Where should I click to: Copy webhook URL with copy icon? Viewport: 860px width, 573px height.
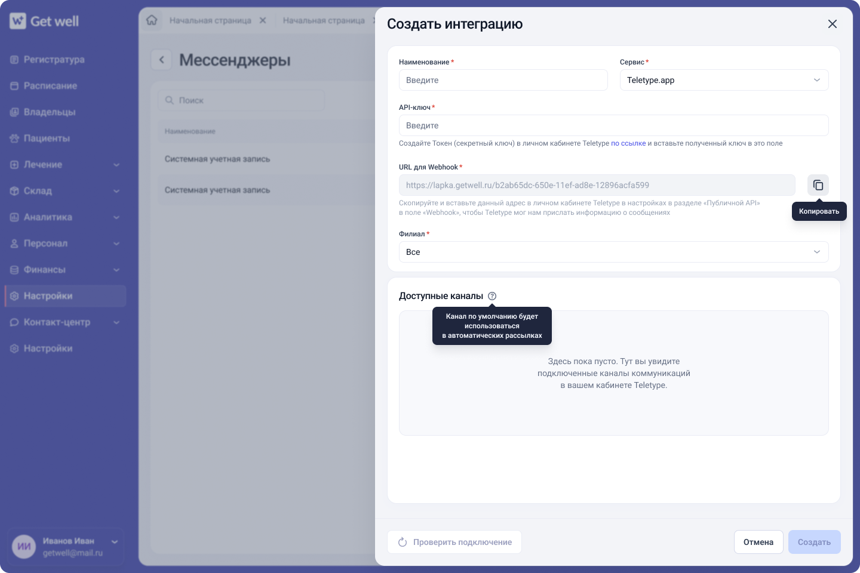[x=818, y=185]
